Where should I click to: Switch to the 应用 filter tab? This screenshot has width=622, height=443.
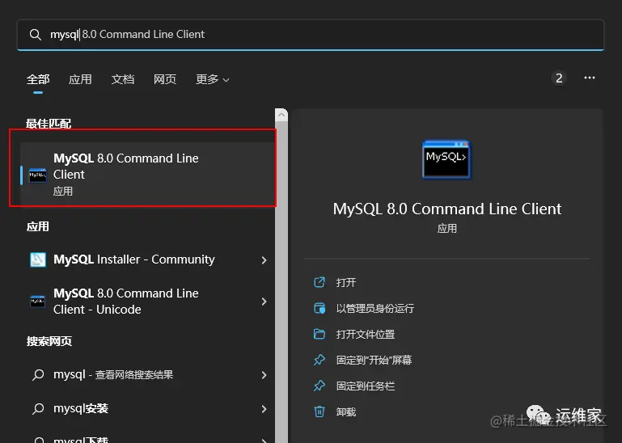80,79
